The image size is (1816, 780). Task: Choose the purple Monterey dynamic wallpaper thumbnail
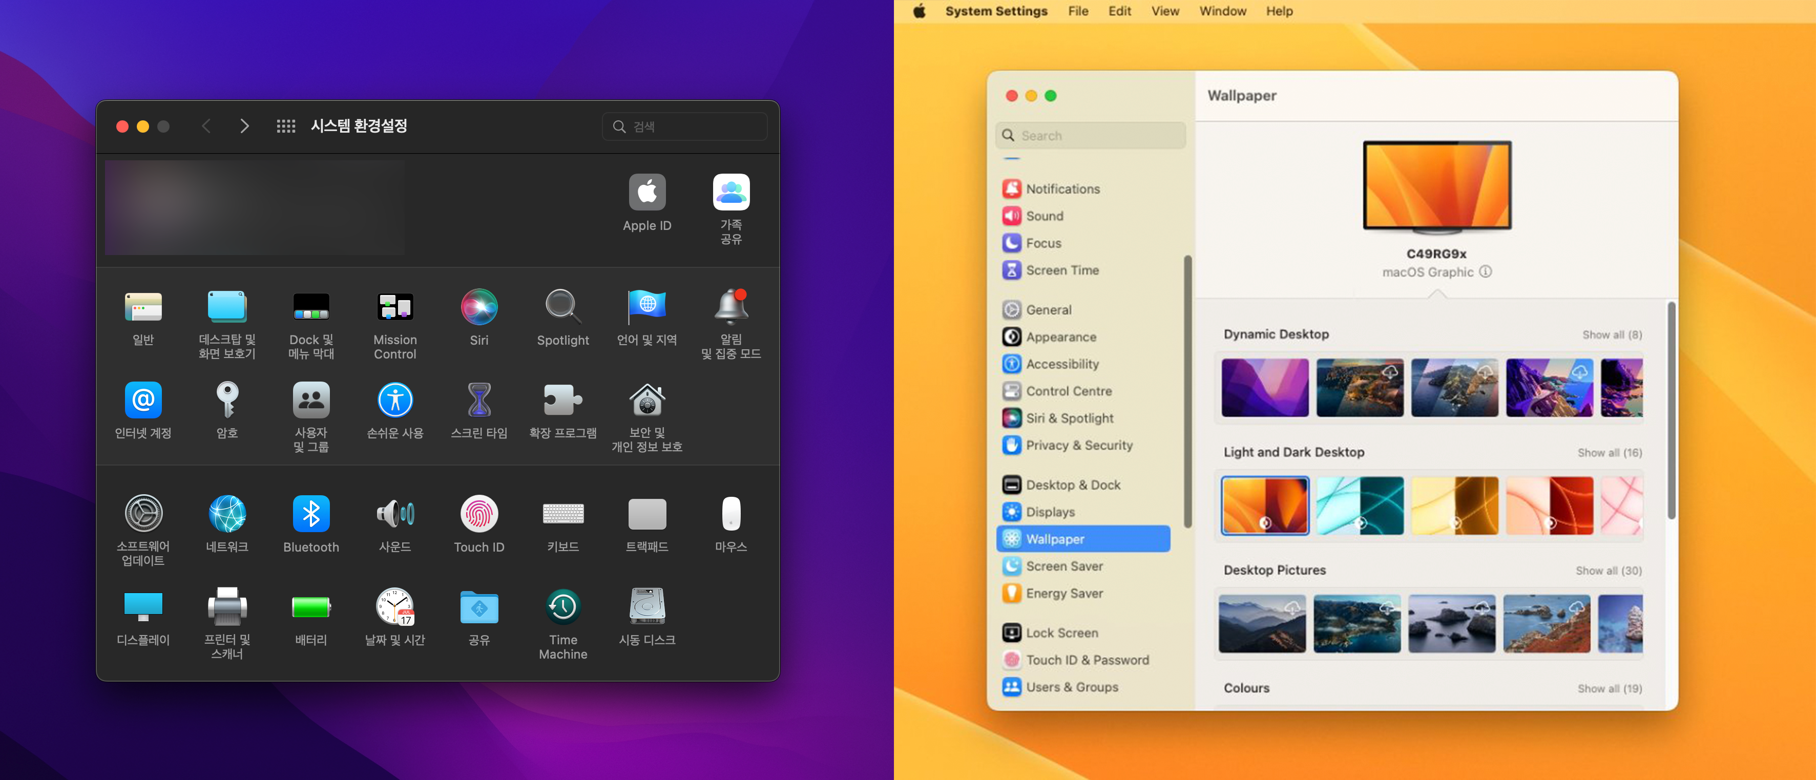click(1265, 388)
